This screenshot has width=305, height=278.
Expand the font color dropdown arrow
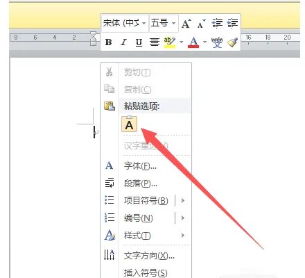click(x=204, y=42)
